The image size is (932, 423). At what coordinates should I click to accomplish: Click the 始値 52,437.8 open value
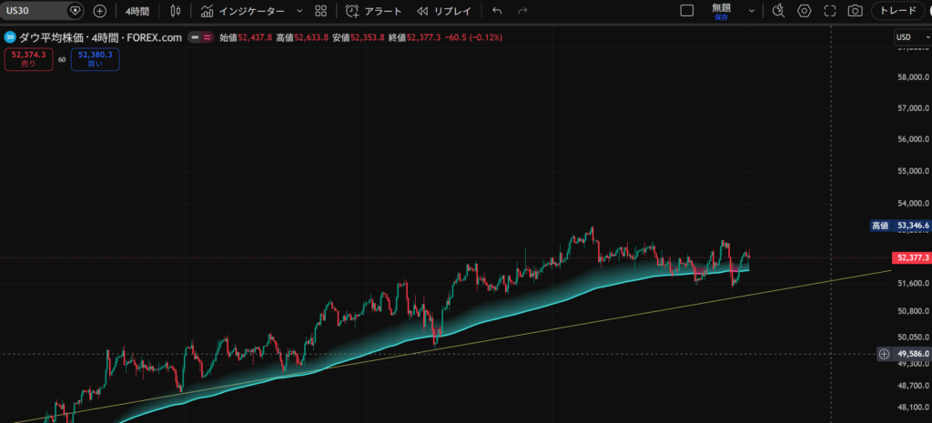click(246, 36)
